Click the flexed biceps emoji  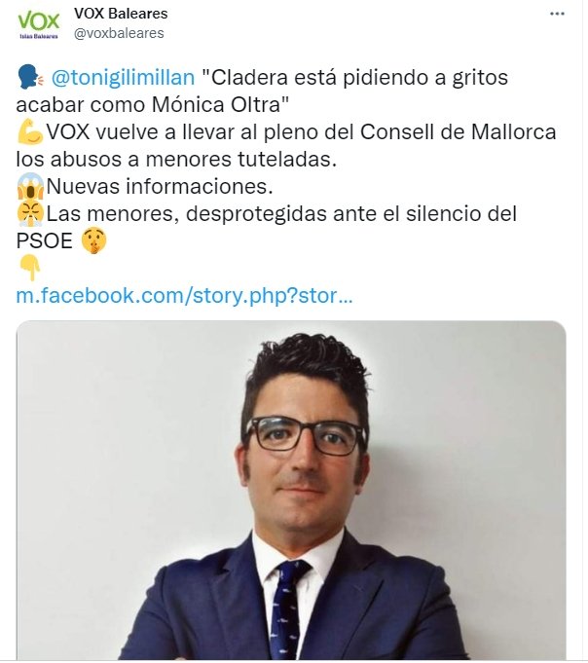[x=30, y=131]
